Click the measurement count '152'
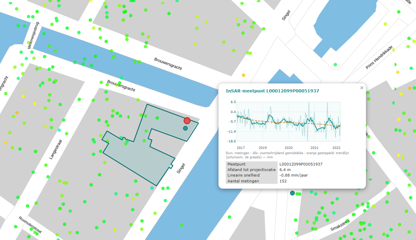This screenshot has height=240, width=416. (x=283, y=181)
